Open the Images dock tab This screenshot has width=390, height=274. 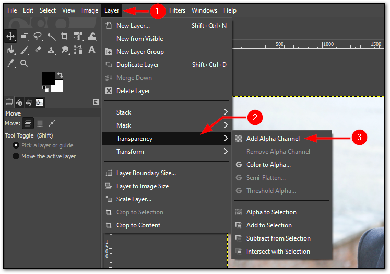(x=39, y=102)
